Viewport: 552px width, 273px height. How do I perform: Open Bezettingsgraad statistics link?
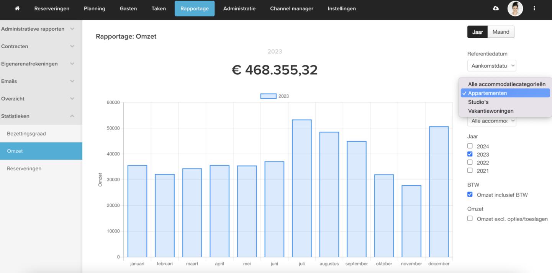[x=26, y=134]
